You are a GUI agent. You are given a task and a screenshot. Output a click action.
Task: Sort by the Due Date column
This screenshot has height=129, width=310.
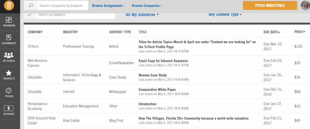point(272,32)
